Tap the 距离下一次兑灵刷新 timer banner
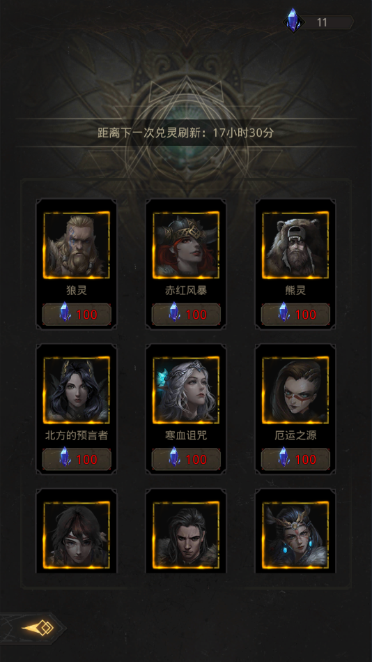The width and height of the screenshot is (372, 662). coord(186,133)
